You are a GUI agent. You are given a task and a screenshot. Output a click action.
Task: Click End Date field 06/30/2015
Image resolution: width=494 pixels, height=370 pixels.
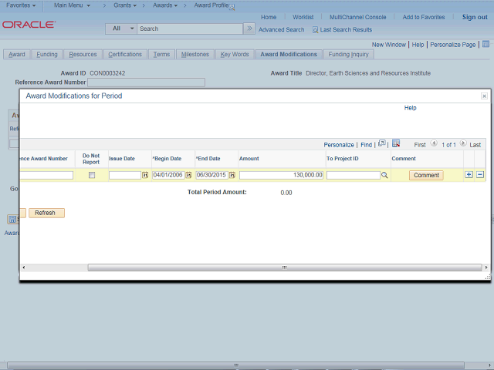(211, 175)
